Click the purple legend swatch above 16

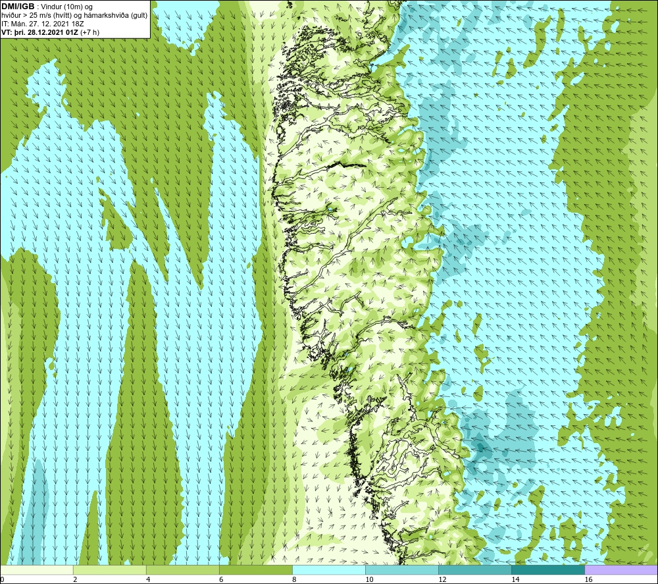coord(621,570)
